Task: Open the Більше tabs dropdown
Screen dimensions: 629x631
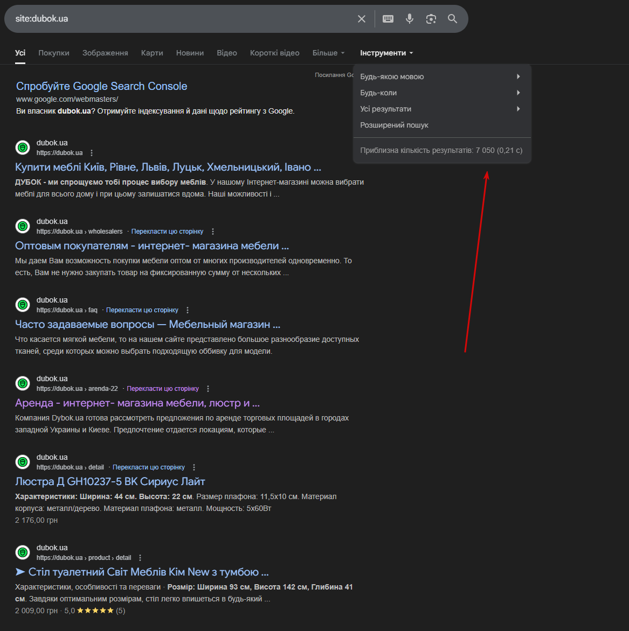Action: pyautogui.click(x=328, y=53)
